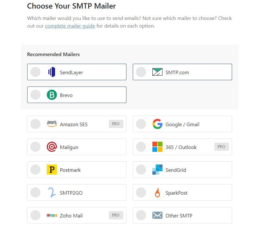Select the Google / Gmail mailer option
The image size is (258, 239).
tap(141, 124)
